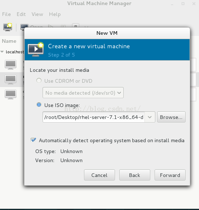The width and height of the screenshot is (199, 210).
Task: Toggle automatically detect operating system checkbox
Action: (x=33, y=140)
